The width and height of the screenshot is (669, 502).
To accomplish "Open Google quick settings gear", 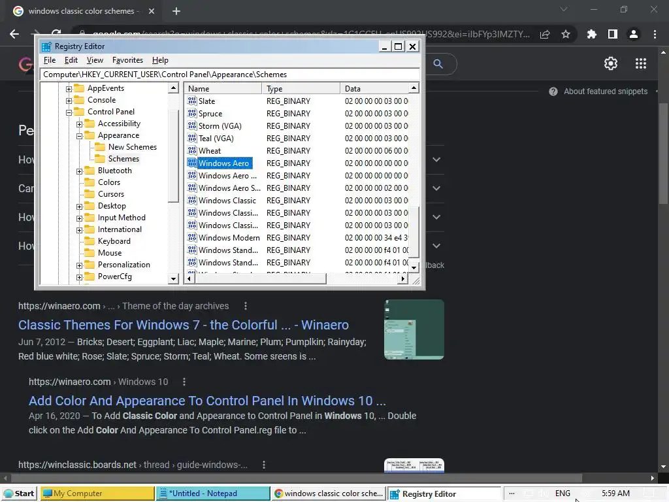I will coord(611,63).
